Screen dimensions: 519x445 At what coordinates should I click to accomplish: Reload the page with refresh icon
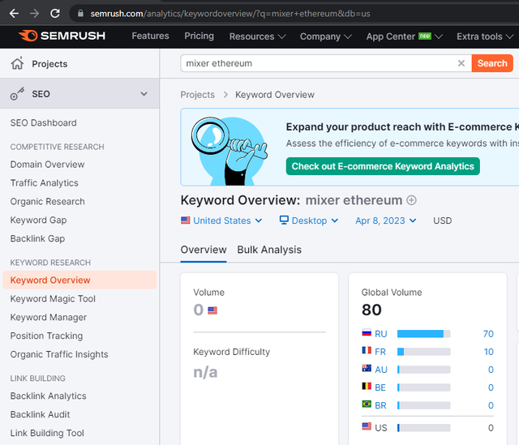click(x=55, y=14)
